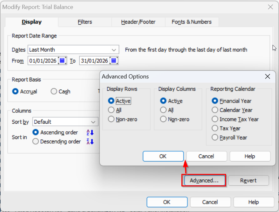Select All under Display Rows
279x212 pixels.
[115, 110]
